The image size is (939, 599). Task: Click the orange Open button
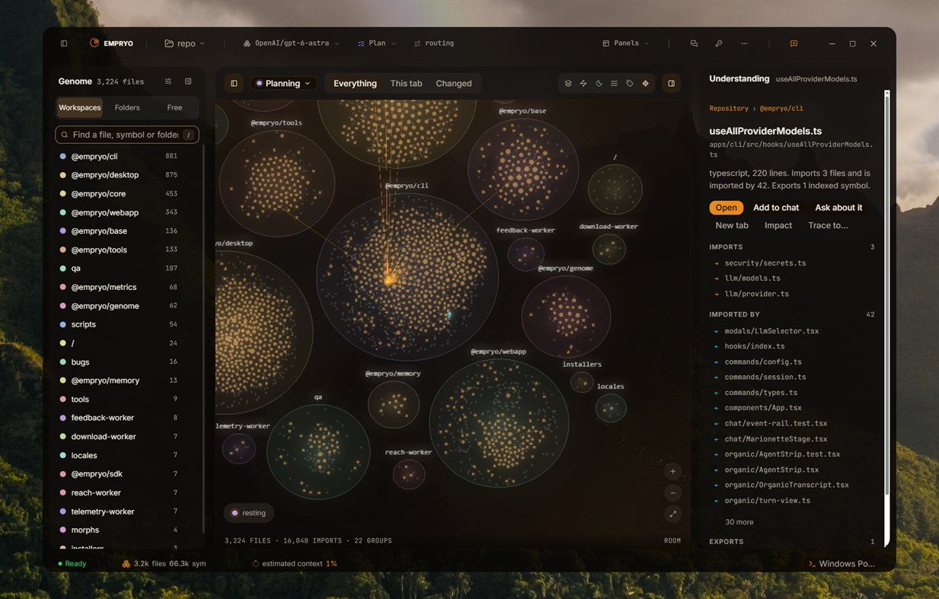(x=726, y=208)
